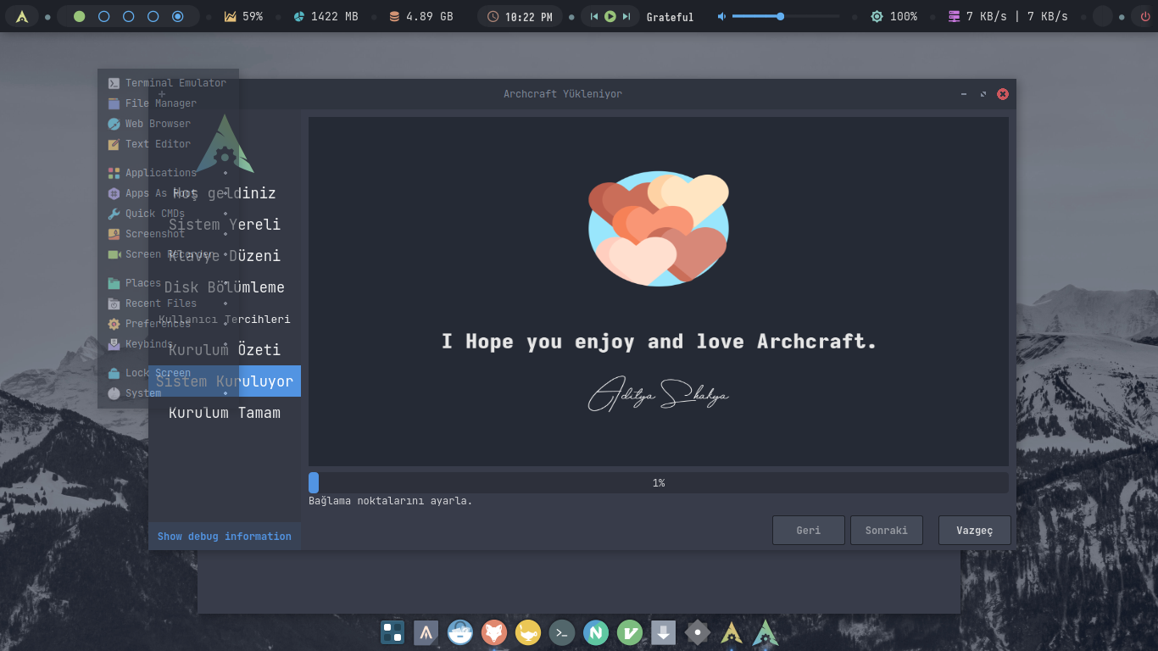Open Recent Files from the menu

pyautogui.click(x=168, y=303)
